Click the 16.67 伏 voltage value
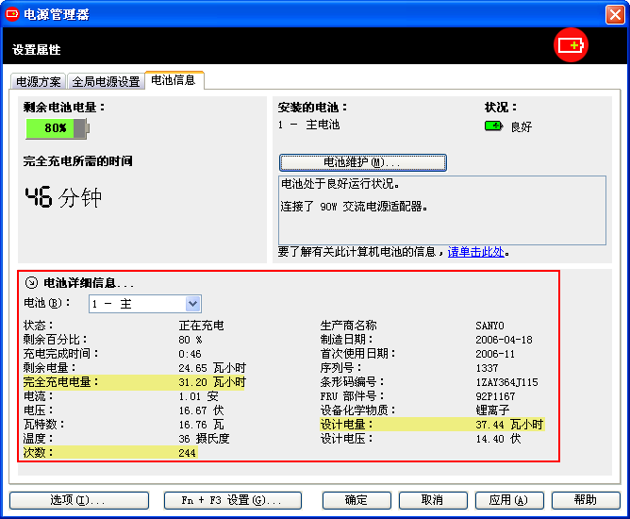This screenshot has width=630, height=519. [x=201, y=410]
